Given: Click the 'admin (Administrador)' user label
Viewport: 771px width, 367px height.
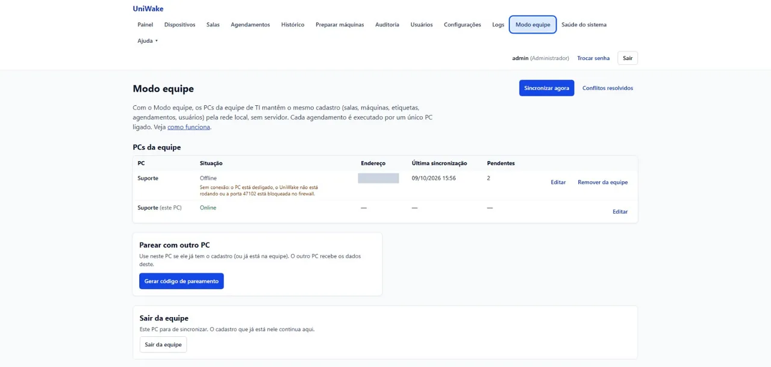Looking at the screenshot, I should coord(540,58).
